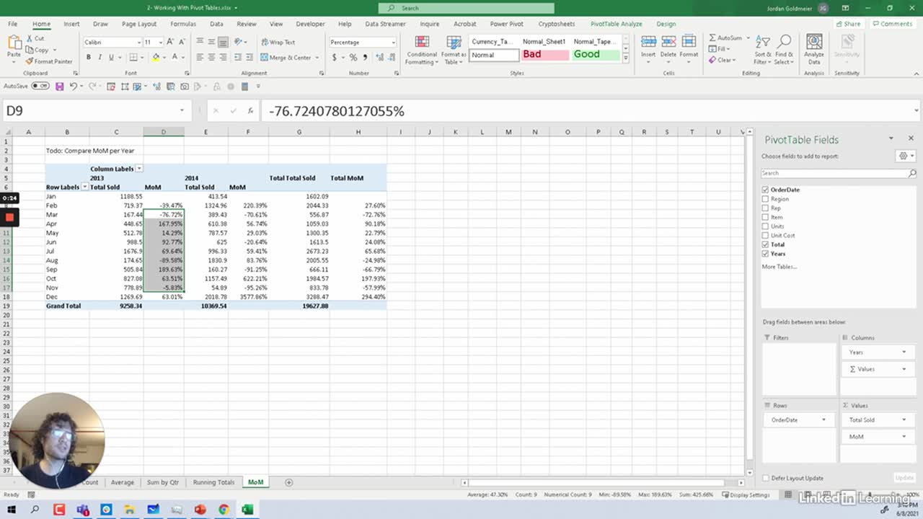Switch to the Running Totals sheet tab
This screenshot has width=923, height=519.
click(x=213, y=482)
